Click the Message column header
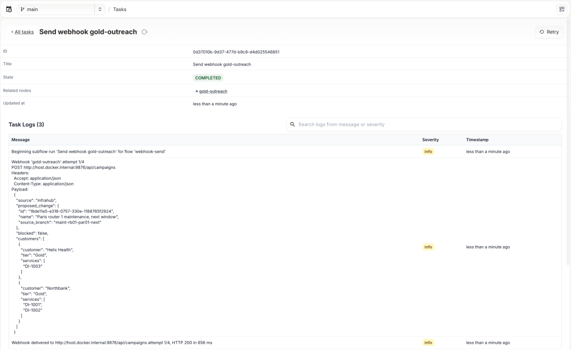Screen dimensions: 571x350 (x=21, y=140)
